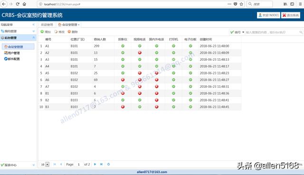Sort by the 国内外电话 column header
This screenshot has height=175, width=304.
(156, 39)
